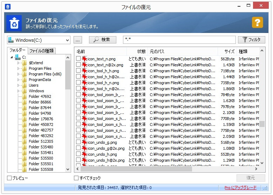Click the Program Files folder icon

[x=24, y=68]
